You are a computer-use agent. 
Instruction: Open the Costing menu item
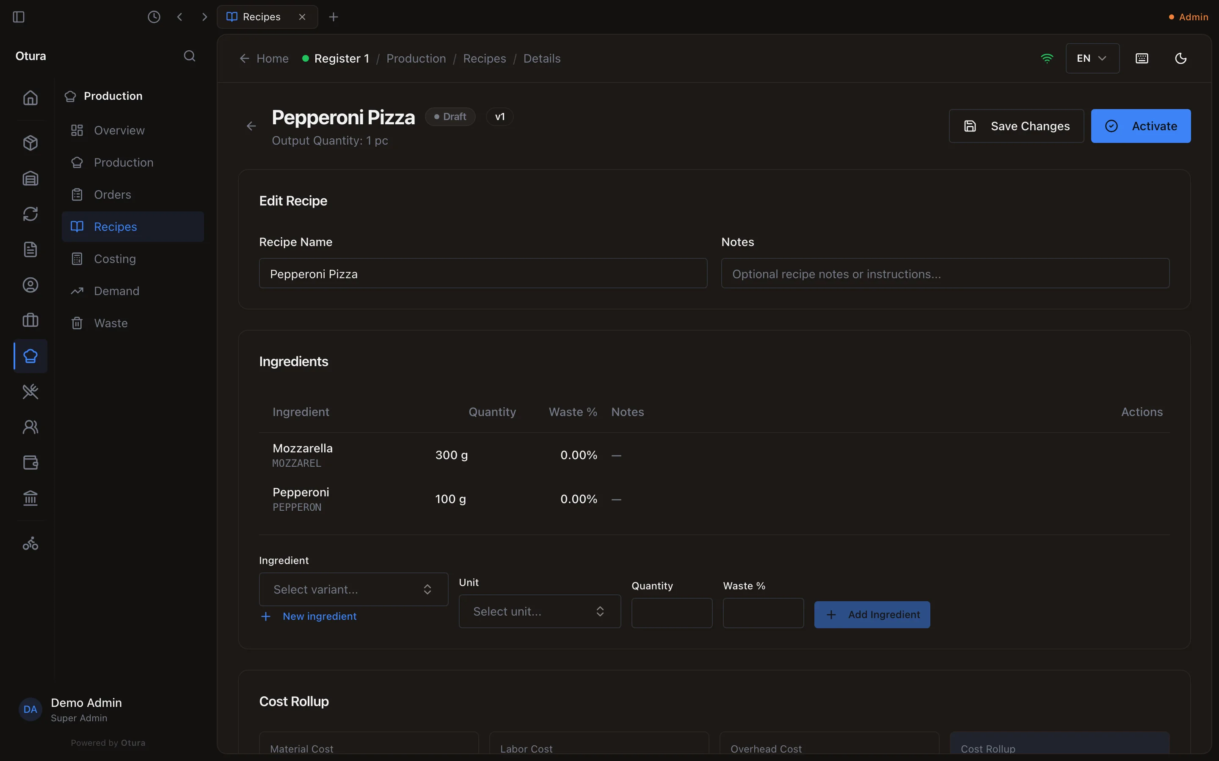point(133,259)
